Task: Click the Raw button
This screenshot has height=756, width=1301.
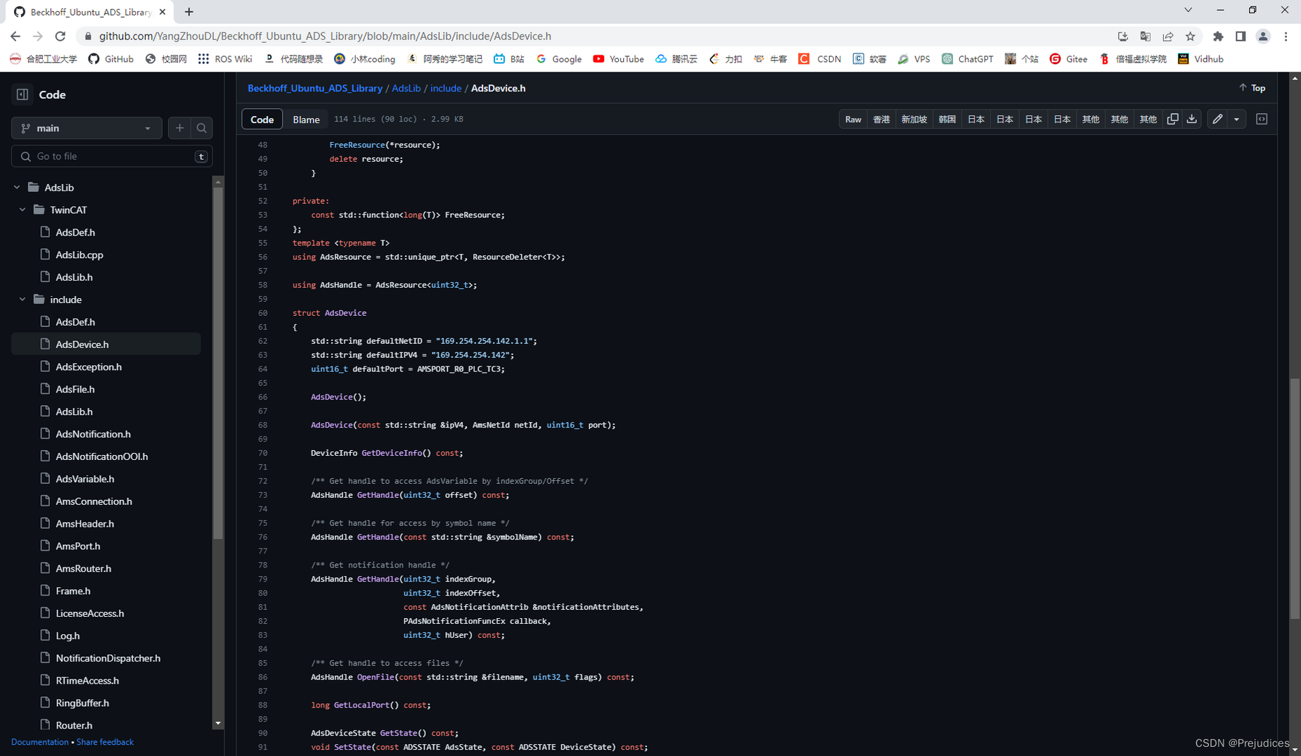Action: [853, 119]
